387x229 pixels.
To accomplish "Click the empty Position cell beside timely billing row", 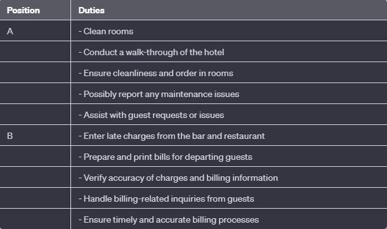I will click(35, 219).
